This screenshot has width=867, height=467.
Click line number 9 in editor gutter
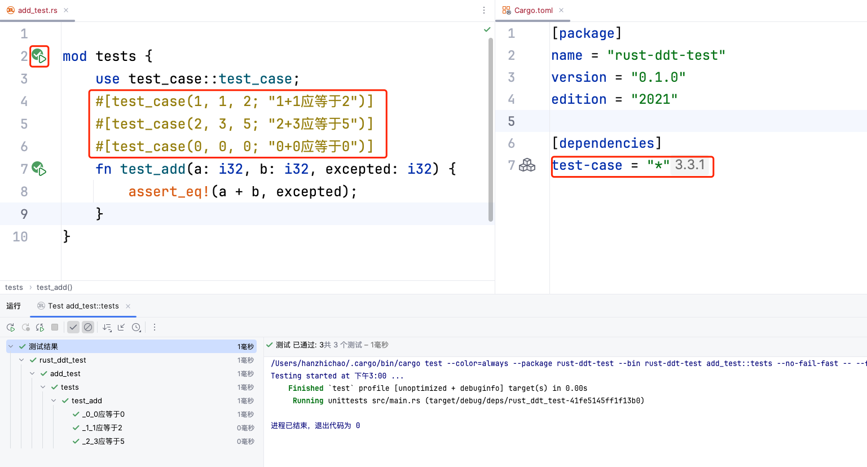pyautogui.click(x=24, y=214)
